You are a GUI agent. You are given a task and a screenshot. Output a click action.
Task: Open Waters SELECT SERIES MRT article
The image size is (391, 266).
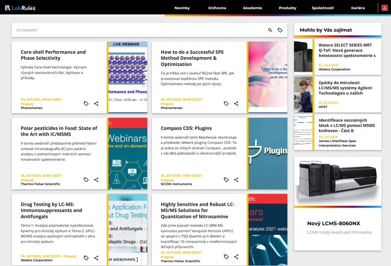coord(347,50)
